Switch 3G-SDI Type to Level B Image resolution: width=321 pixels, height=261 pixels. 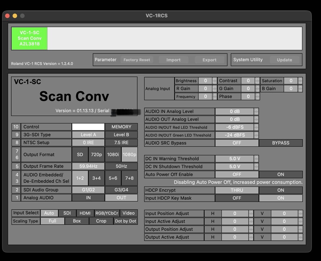pos(121,135)
